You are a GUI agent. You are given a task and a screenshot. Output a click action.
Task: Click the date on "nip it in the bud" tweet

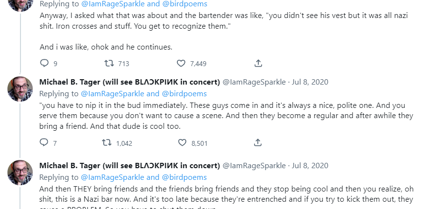pos(309,82)
